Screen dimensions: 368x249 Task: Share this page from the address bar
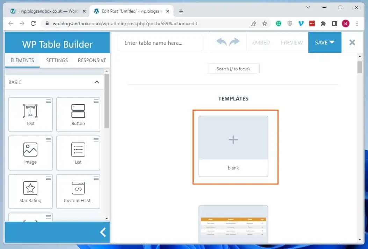click(x=253, y=23)
